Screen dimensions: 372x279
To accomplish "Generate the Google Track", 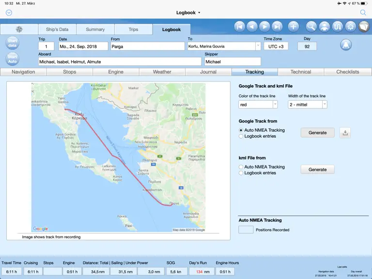I will pyautogui.click(x=317, y=133).
